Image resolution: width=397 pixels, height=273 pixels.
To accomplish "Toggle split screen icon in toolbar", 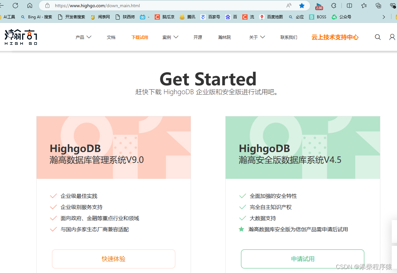I will tap(349, 6).
